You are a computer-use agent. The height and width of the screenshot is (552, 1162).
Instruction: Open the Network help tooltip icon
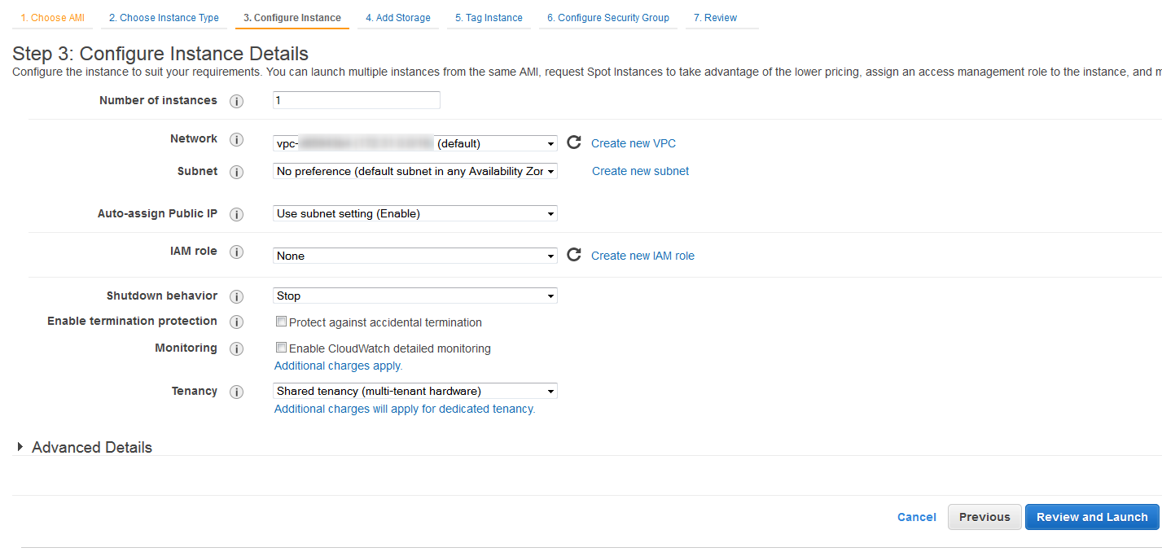tap(236, 139)
